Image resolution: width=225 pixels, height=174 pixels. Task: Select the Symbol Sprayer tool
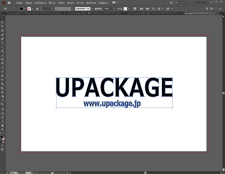point(2,109)
